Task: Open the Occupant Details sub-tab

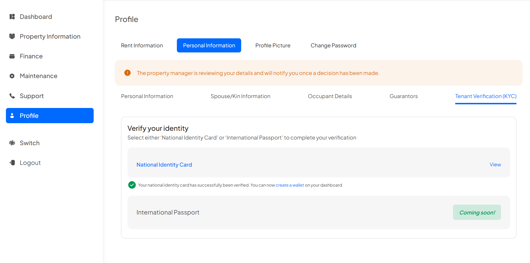Action: [330, 96]
